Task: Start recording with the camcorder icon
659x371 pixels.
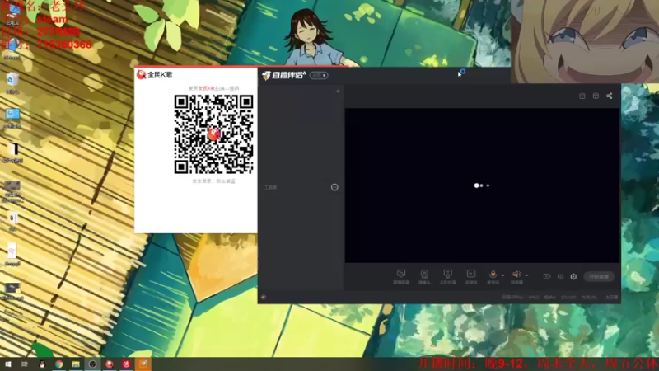Action: pyautogui.click(x=547, y=276)
